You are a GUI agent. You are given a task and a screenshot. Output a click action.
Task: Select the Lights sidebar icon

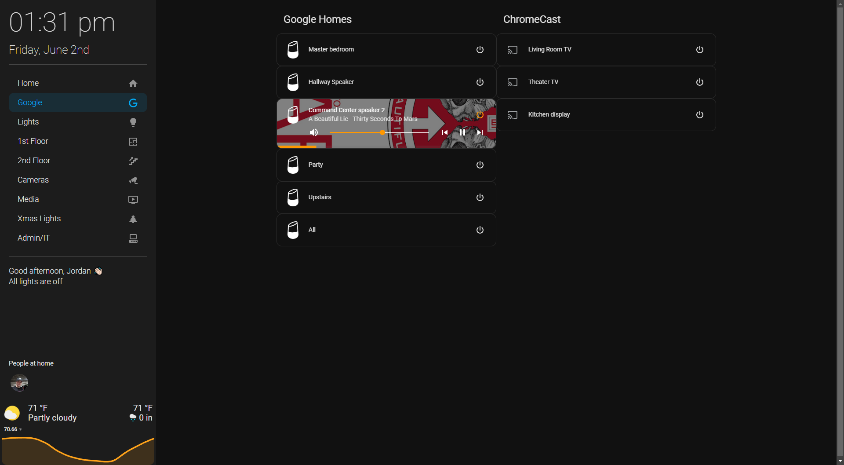pos(133,122)
